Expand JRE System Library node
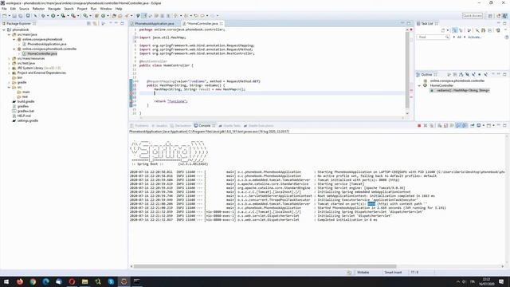Viewport: 510px width, 287px height. coord(9,68)
